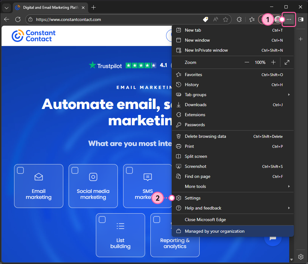Expand the More tools submenu
The image size is (308, 264).
point(233,186)
